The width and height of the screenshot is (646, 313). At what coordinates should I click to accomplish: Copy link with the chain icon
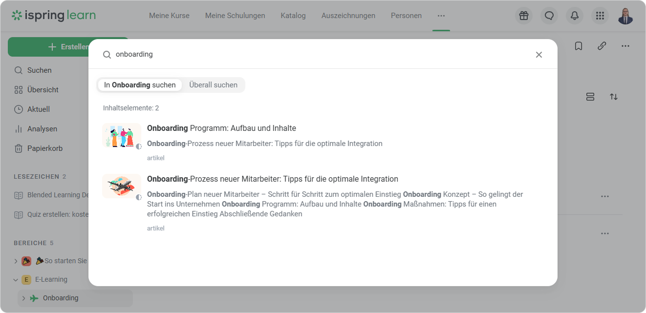tap(602, 46)
